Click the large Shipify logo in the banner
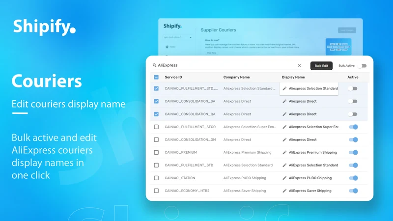Image resolution: width=393 pixels, height=221 pixels. 44,27
